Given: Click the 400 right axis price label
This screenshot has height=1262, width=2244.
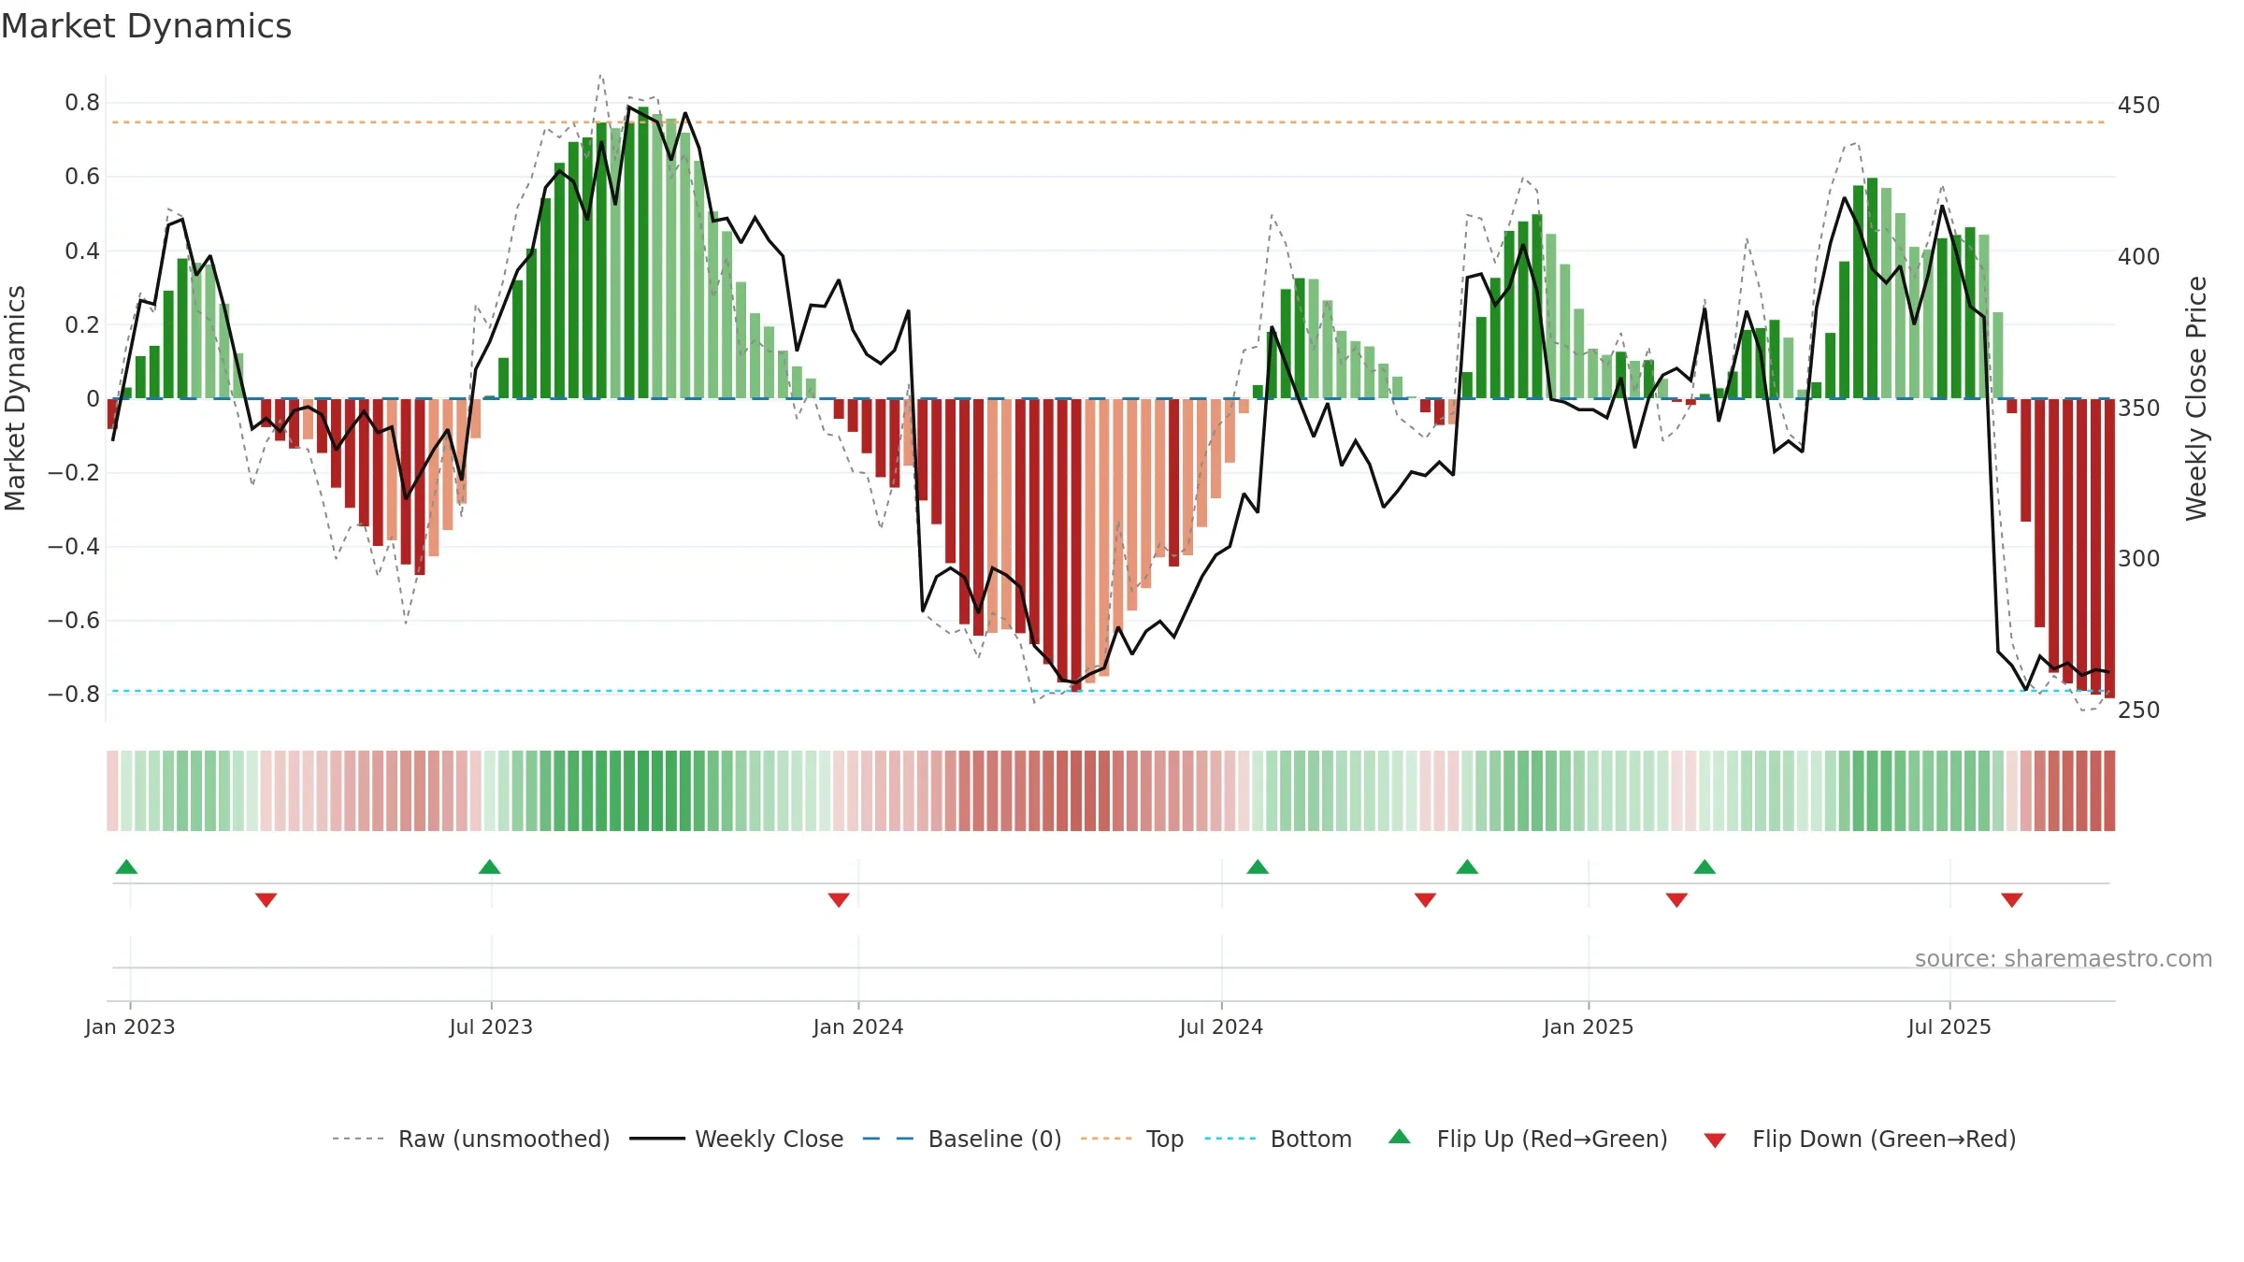Looking at the screenshot, I should 2139,256.
